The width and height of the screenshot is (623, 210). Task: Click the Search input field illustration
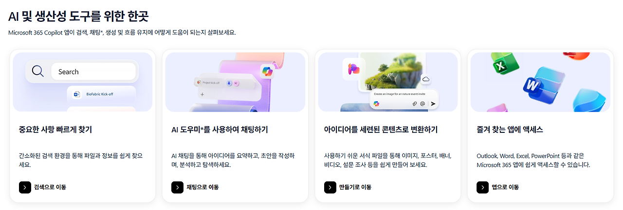pyautogui.click(x=93, y=72)
